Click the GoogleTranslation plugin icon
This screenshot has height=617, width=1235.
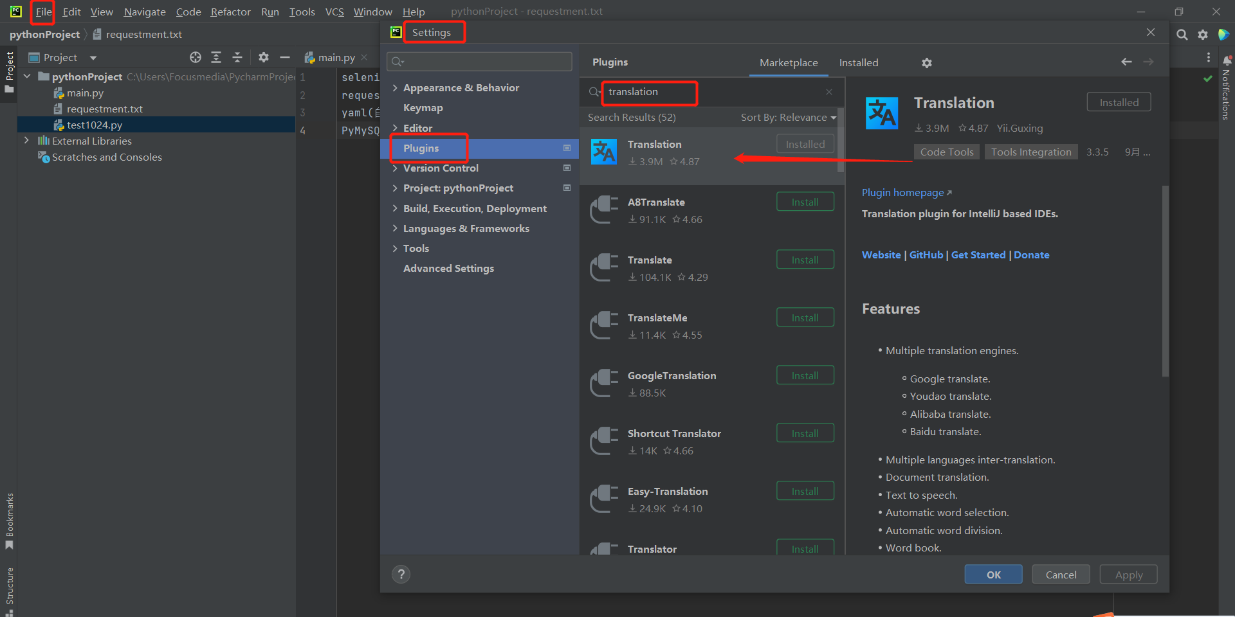pos(604,383)
